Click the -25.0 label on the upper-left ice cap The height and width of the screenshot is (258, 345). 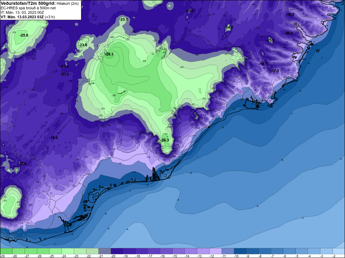point(24,35)
